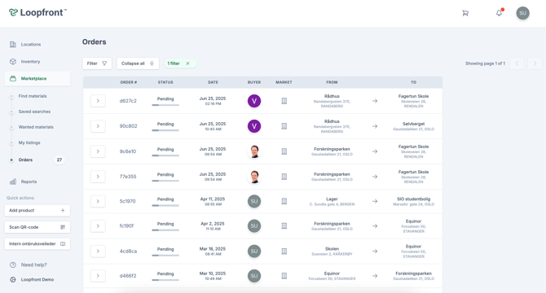Go to next page arrow

pyautogui.click(x=535, y=63)
